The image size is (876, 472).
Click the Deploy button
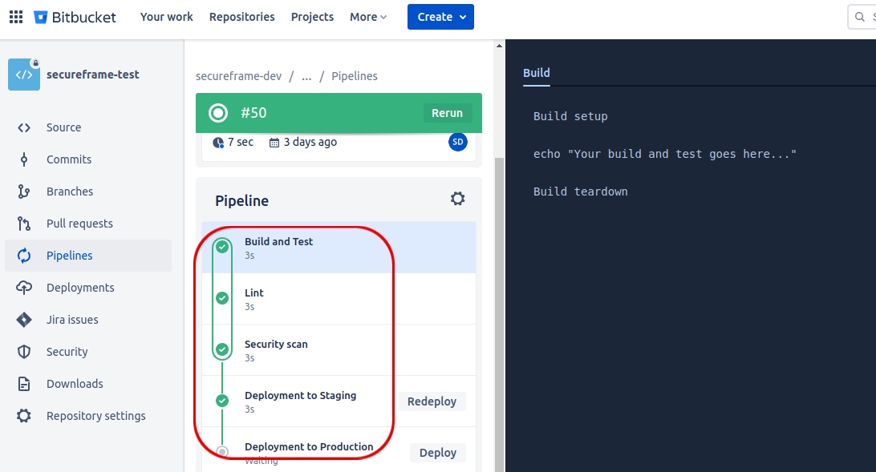(438, 453)
